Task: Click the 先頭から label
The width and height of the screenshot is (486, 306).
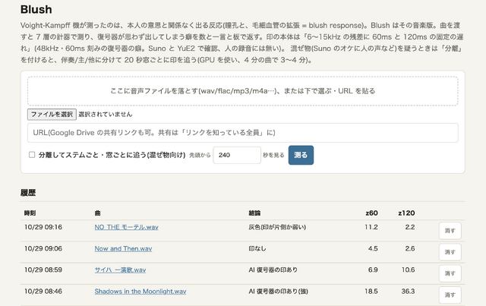Action: [x=200, y=155]
